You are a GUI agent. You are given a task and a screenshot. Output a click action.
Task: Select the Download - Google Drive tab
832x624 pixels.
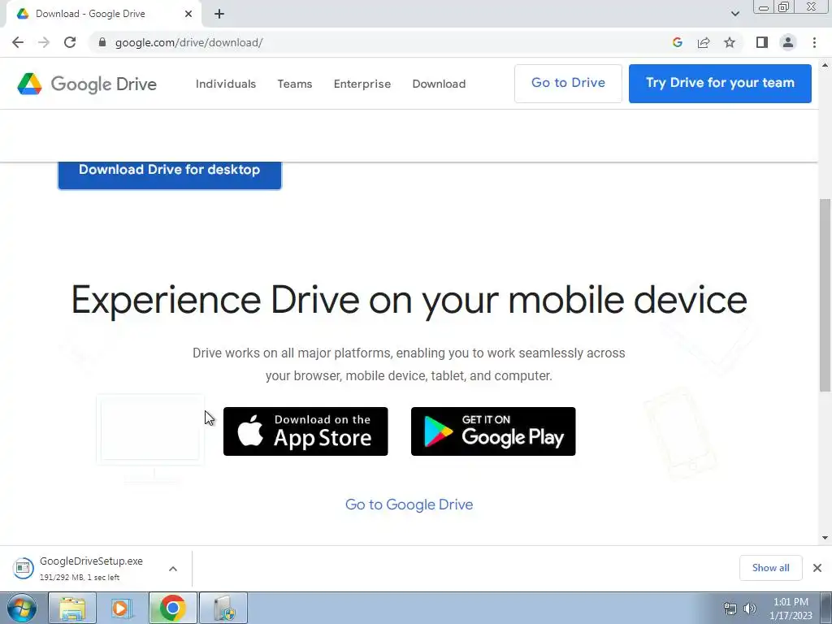click(x=103, y=14)
